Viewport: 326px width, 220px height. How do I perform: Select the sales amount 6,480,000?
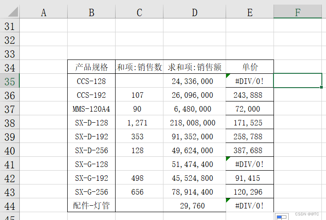(195, 109)
